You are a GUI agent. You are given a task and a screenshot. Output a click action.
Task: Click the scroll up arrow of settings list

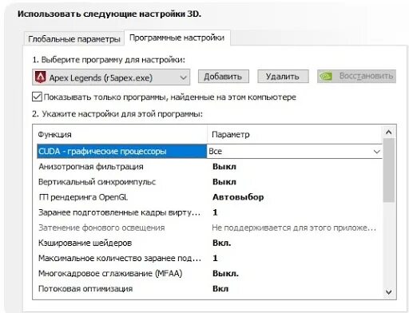388,132
